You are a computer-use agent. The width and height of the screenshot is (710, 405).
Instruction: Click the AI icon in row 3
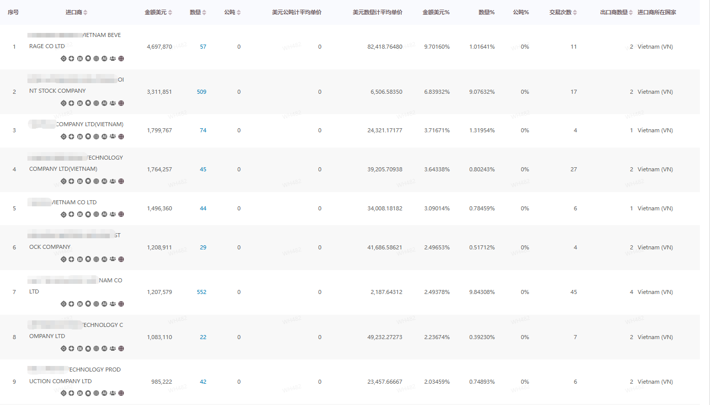coord(104,137)
